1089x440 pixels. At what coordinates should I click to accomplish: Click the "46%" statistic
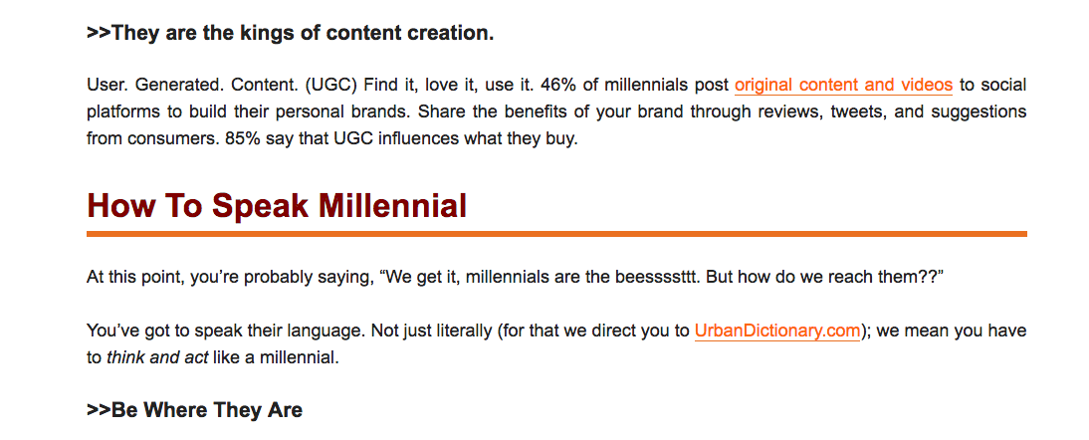(x=521, y=85)
